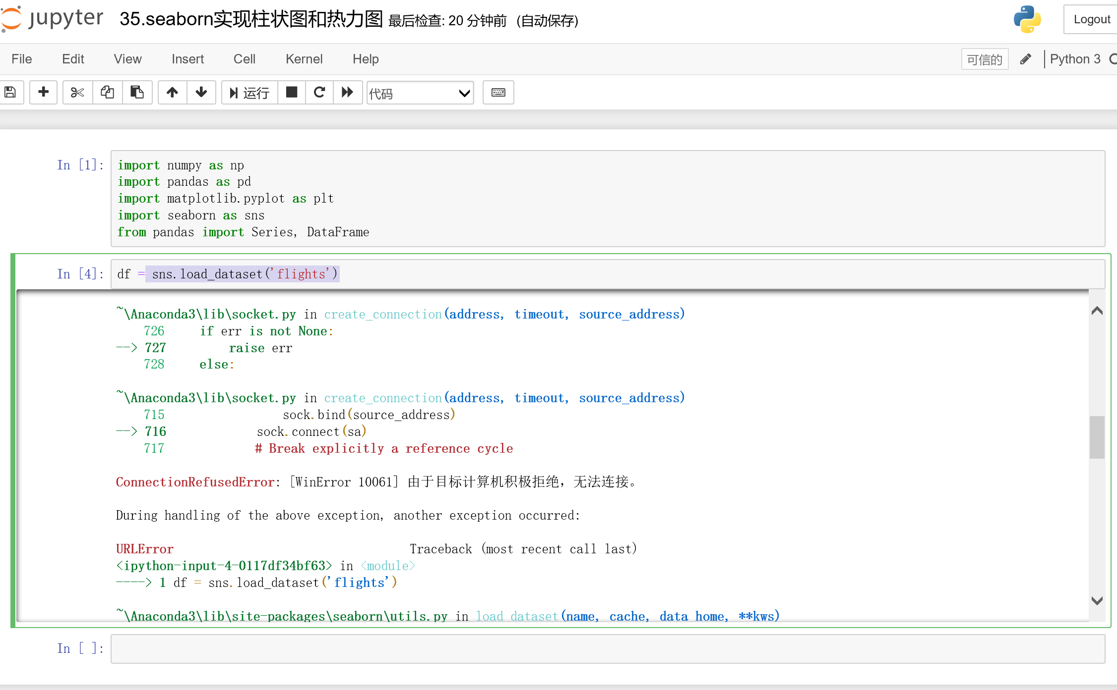The image size is (1117, 690).
Task: Click 'from pandas import Series, DataFrame' line
Action: [243, 232]
